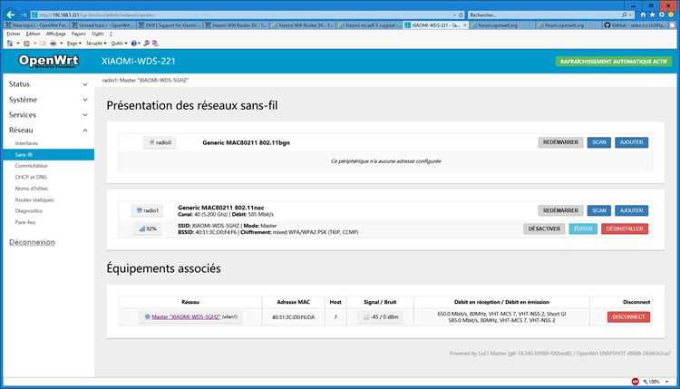Click the Déconnexion link
680x389 pixels.
click(32, 242)
